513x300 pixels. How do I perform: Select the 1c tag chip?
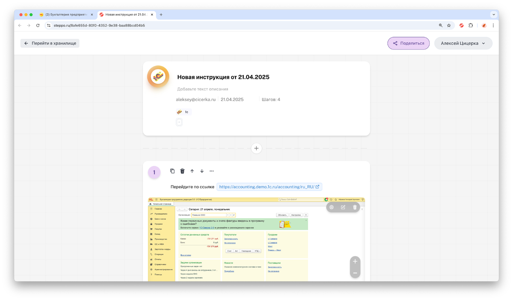click(183, 112)
